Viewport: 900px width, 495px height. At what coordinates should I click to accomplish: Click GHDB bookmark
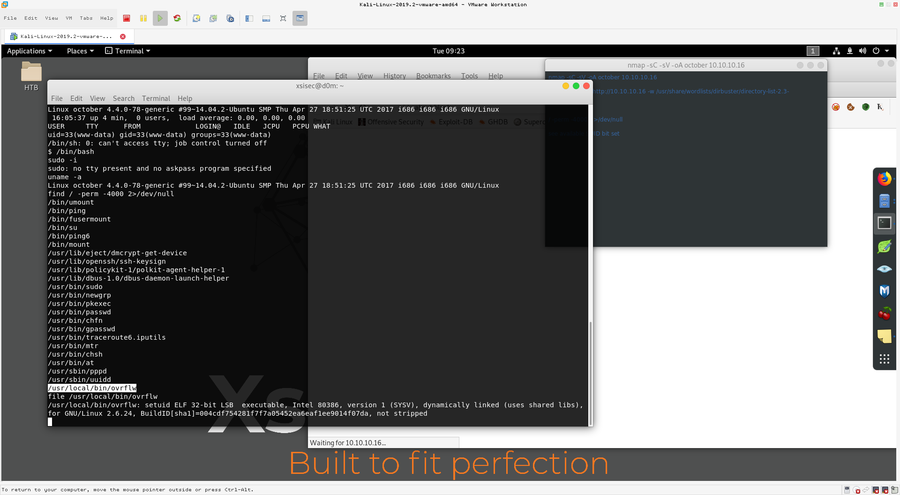493,122
